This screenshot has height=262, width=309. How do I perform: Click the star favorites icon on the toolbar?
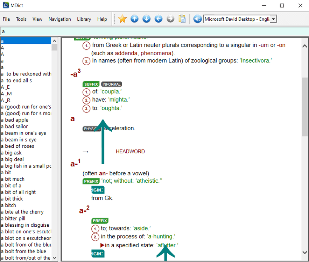(x=122, y=19)
